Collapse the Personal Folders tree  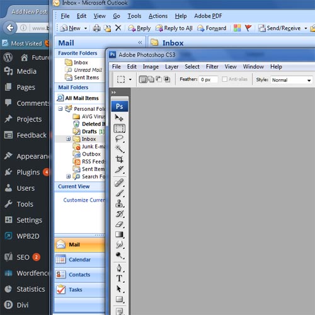coord(60,109)
